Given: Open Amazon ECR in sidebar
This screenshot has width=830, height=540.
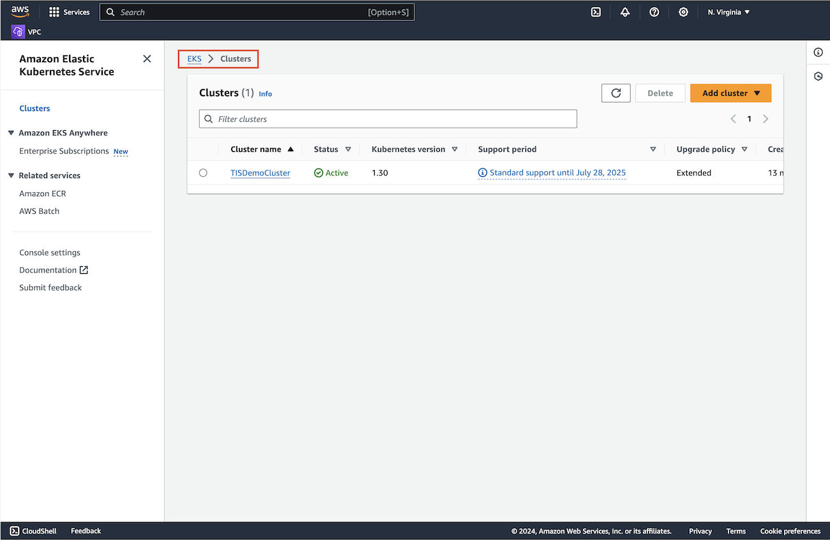Looking at the screenshot, I should tap(43, 193).
